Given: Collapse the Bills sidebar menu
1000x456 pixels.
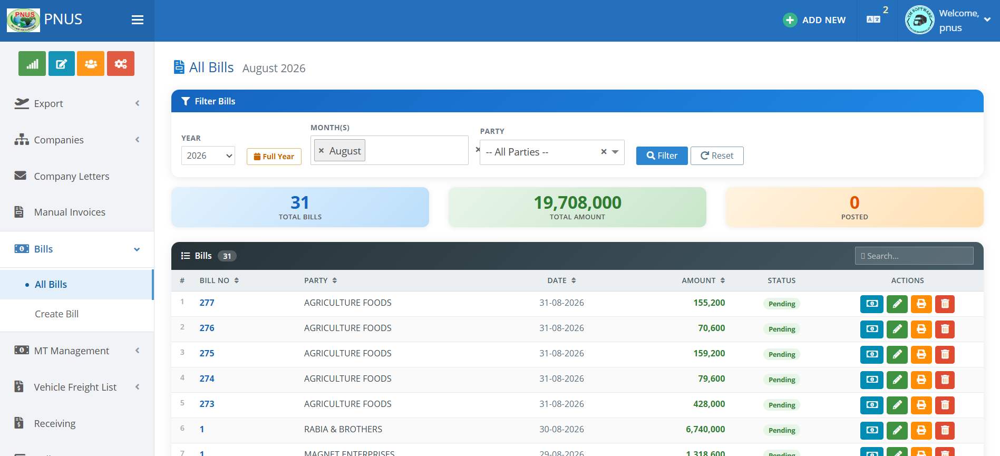Looking at the screenshot, I should pyautogui.click(x=77, y=249).
